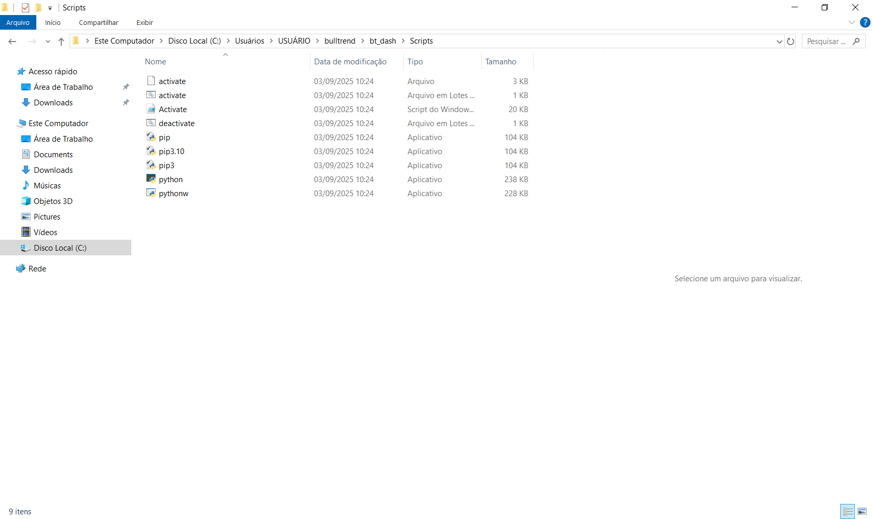Select the activate file of type Arquivo
Screen dimensions: 872x519
tap(172, 81)
